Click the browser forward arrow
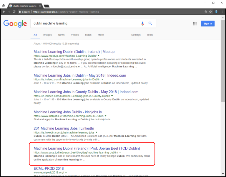The image size is (226, 177). (x=9, y=12)
